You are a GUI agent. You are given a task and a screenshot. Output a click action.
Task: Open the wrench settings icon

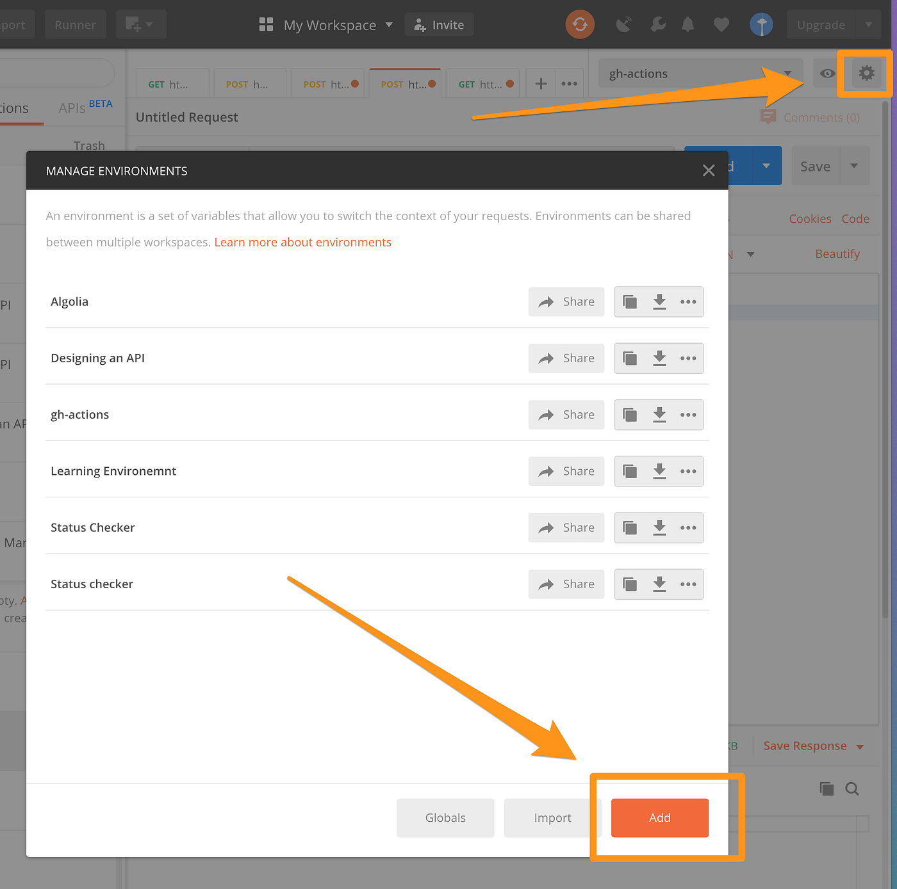pyautogui.click(x=657, y=25)
